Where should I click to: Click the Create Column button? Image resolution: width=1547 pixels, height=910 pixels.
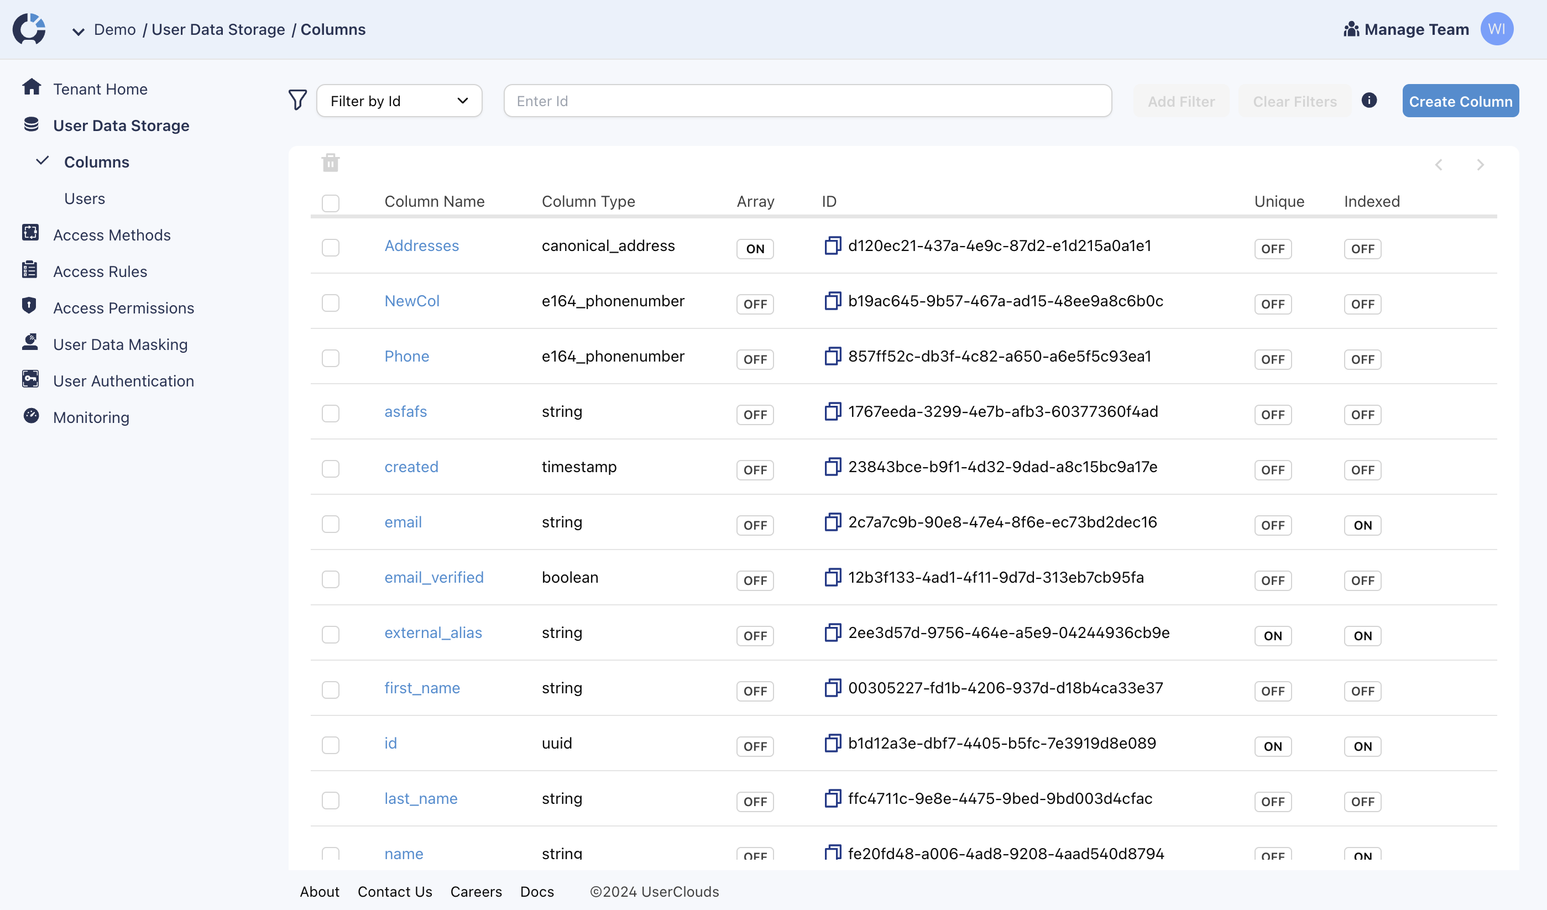click(x=1460, y=101)
